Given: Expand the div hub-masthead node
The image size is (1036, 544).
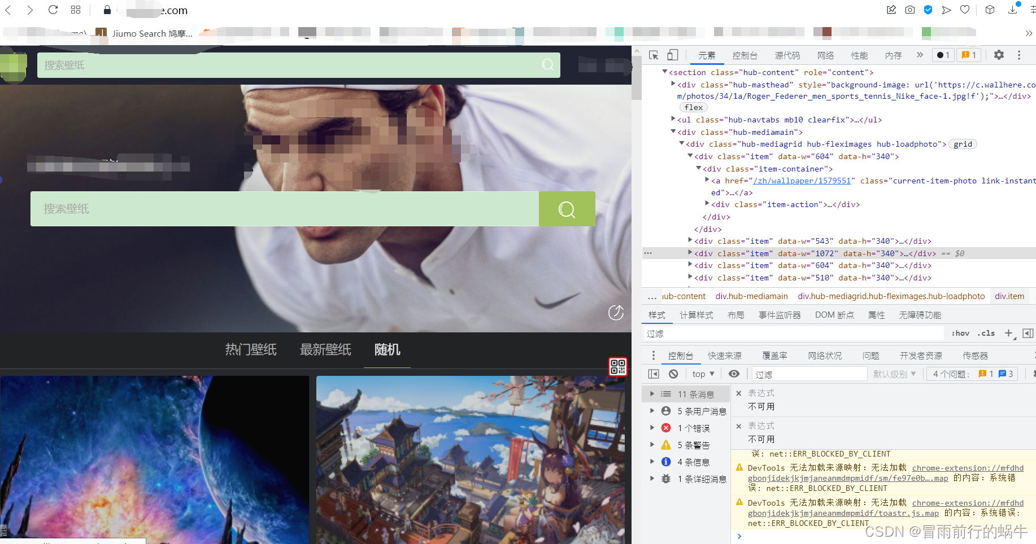Looking at the screenshot, I should click(673, 84).
